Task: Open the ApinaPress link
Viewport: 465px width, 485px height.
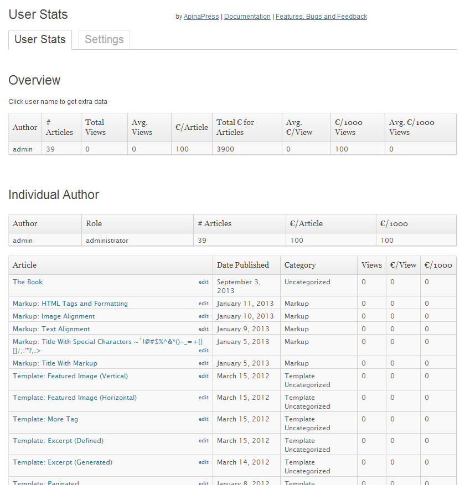Action: click(201, 17)
